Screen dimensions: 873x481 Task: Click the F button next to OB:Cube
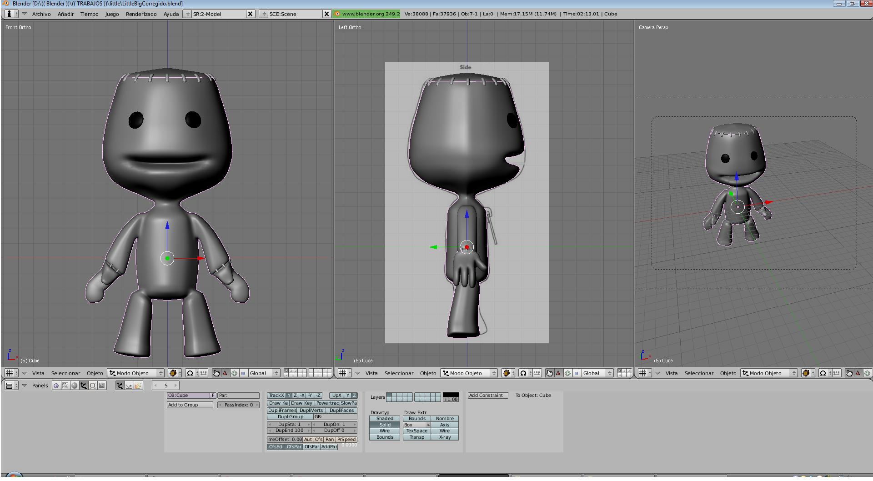click(x=213, y=396)
